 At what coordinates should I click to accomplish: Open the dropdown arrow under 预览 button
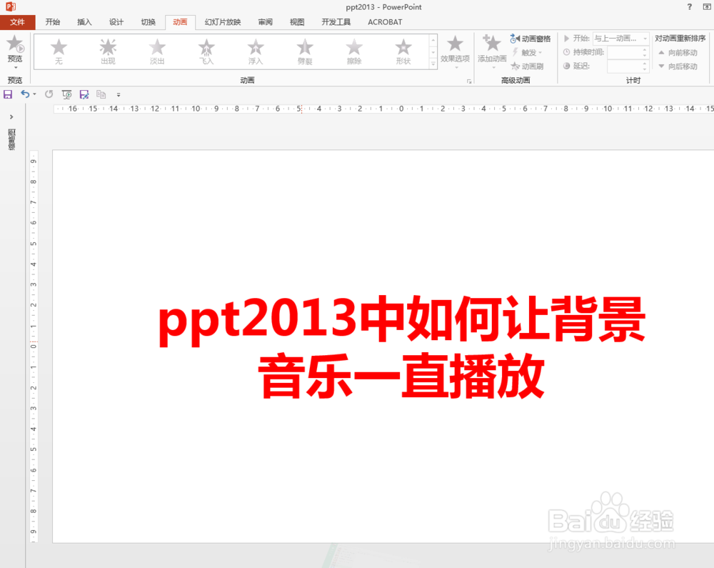[x=16, y=68]
